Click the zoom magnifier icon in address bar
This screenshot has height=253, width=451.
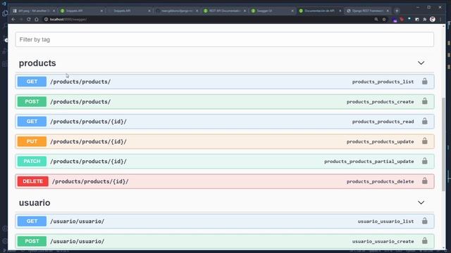[376, 19]
